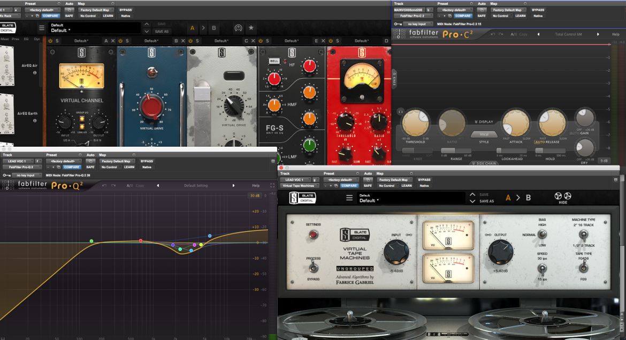Image resolution: width=626 pixels, height=340 pixels.
Task: Toggle AUTO release in Pro-C 2
Action: 540,142
